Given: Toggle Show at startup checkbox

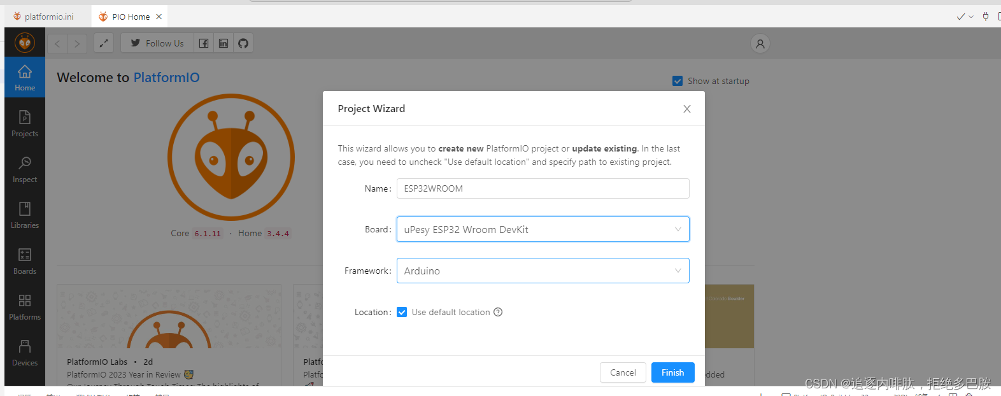Looking at the screenshot, I should click(x=678, y=81).
